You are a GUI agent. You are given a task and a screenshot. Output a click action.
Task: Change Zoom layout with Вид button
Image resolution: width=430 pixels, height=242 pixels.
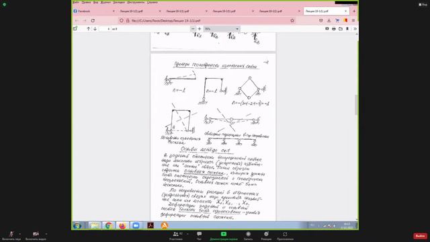click(423, 5)
